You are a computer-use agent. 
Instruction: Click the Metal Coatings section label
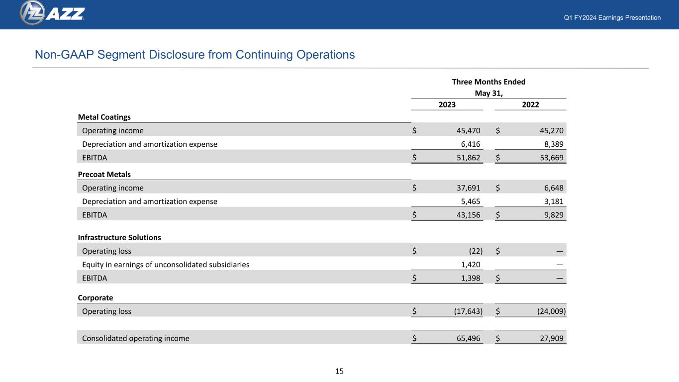click(x=104, y=117)
